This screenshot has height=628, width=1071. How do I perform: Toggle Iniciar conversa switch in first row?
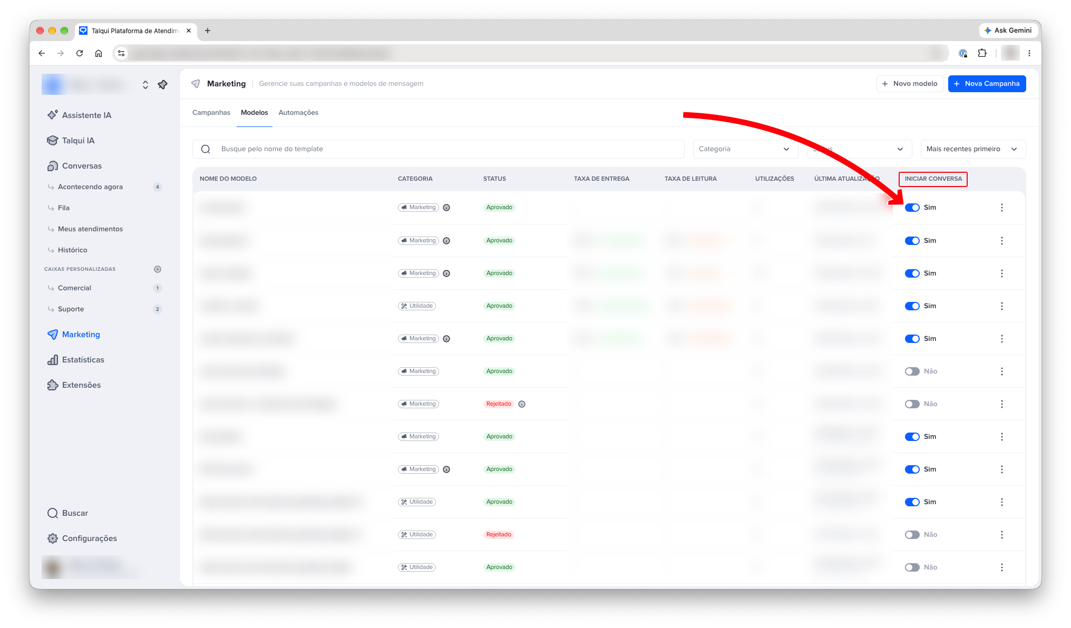912,208
